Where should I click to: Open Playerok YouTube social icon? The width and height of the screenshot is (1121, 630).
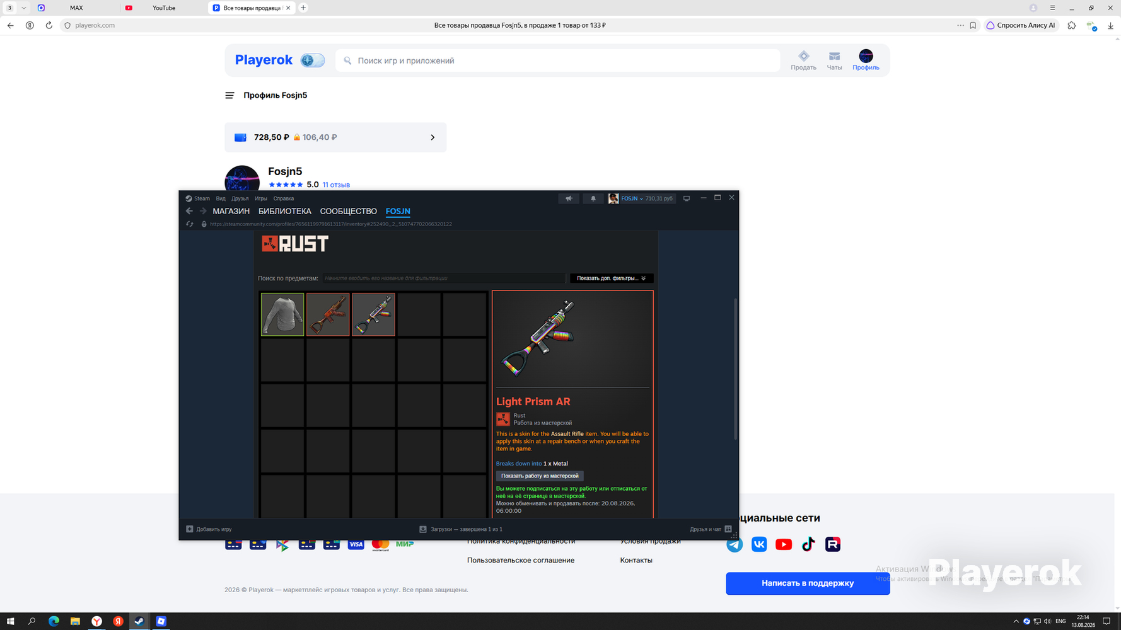point(784,544)
